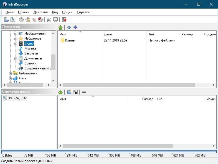Click the Exit door icon in toolbar
This screenshot has width=218, height=164.
pos(64,20)
